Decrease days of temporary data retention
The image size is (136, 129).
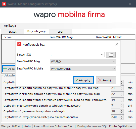point(122,107)
